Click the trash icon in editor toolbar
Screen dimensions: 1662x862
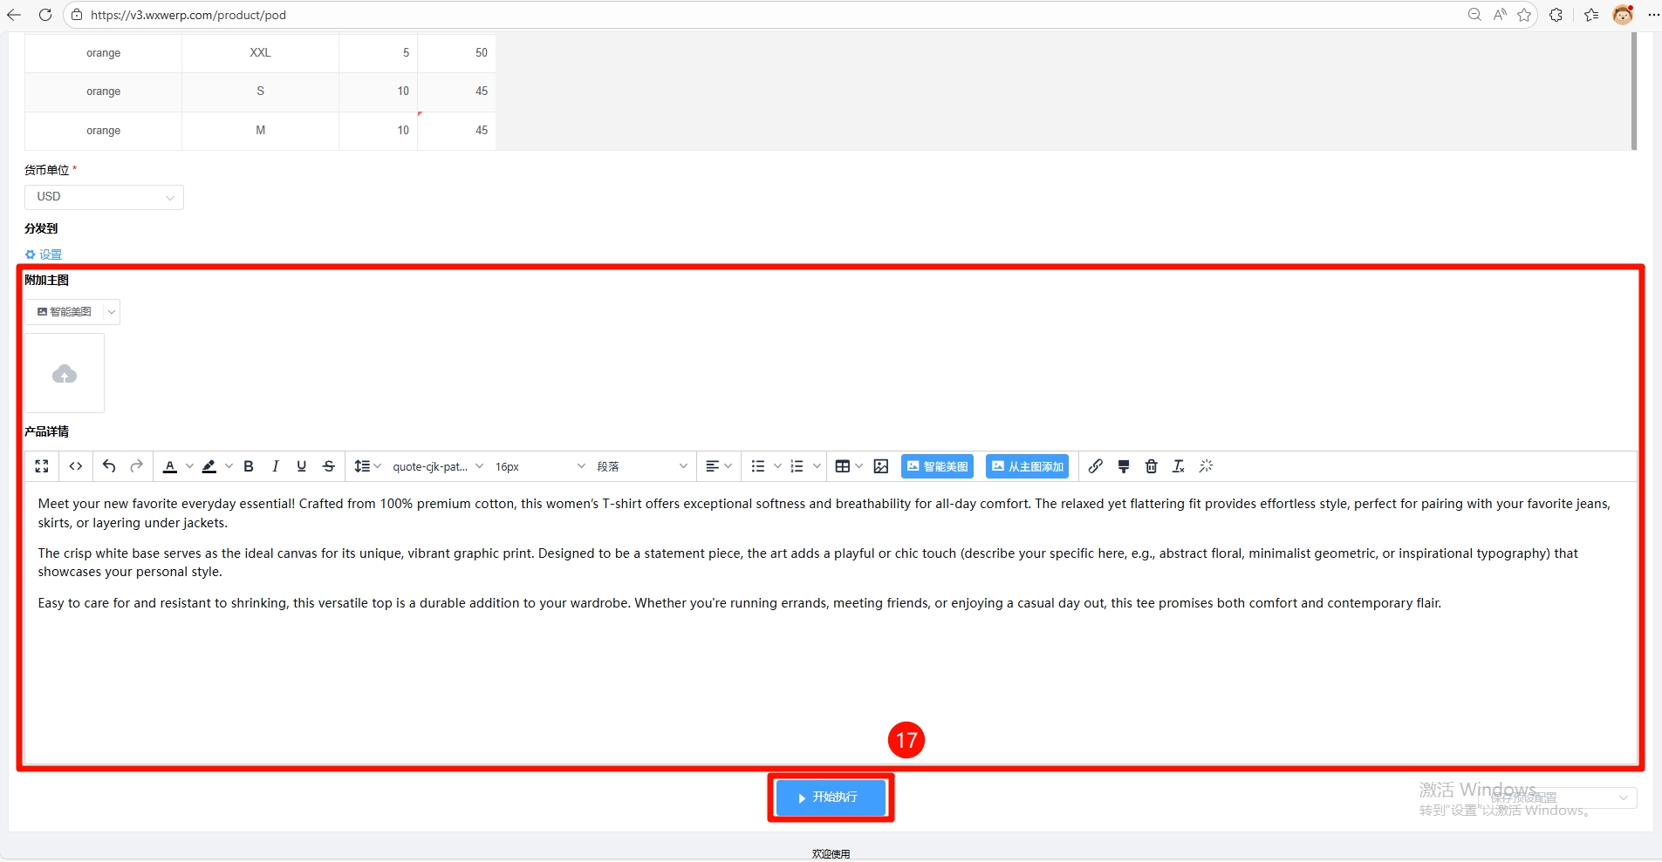coord(1152,466)
